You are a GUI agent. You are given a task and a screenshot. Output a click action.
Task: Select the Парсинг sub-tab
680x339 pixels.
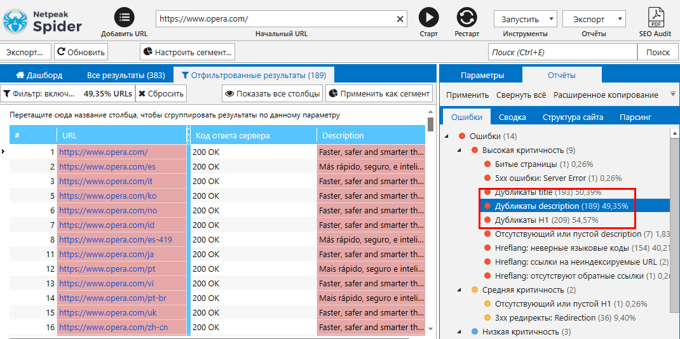coord(635,117)
